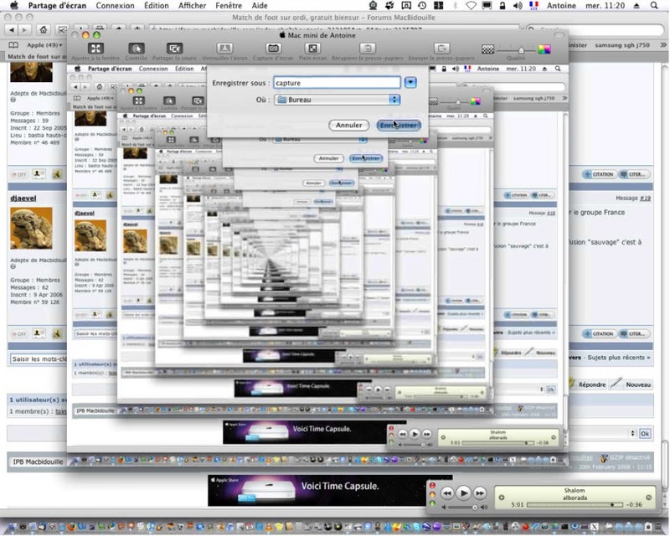Click Verrouiller l'écran in the toolbar
Viewport: 670px width, 536px height.
[224, 49]
